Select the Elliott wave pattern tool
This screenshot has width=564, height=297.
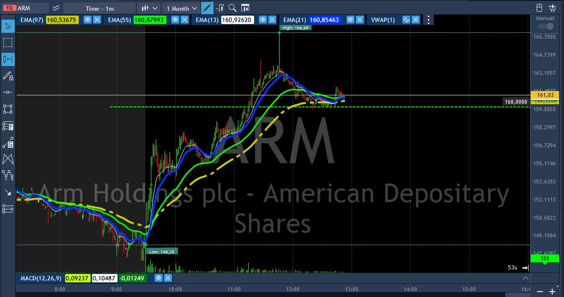pyautogui.click(x=8, y=175)
